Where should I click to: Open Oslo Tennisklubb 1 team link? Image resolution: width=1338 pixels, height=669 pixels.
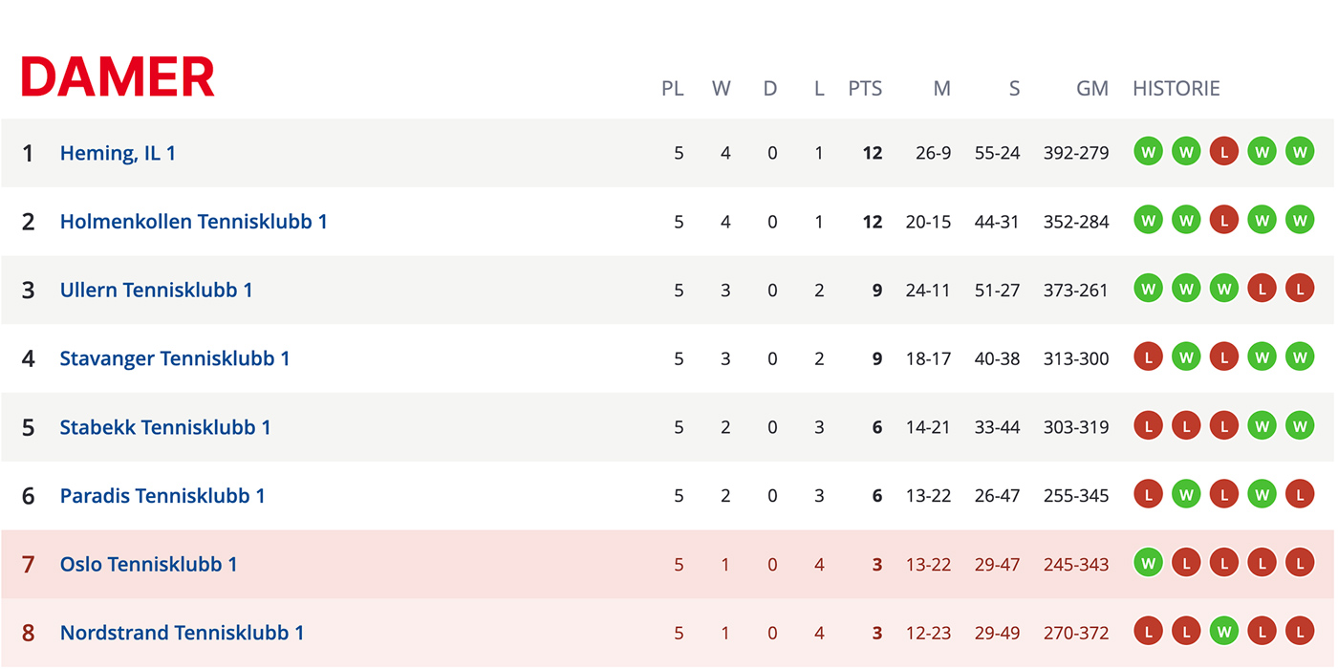(149, 564)
